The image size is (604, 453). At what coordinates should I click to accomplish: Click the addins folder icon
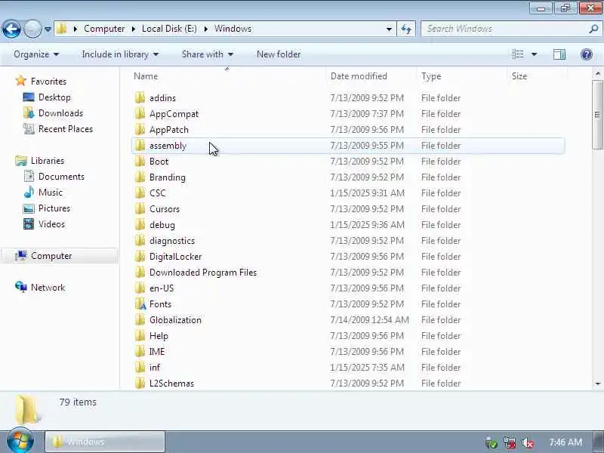140,98
